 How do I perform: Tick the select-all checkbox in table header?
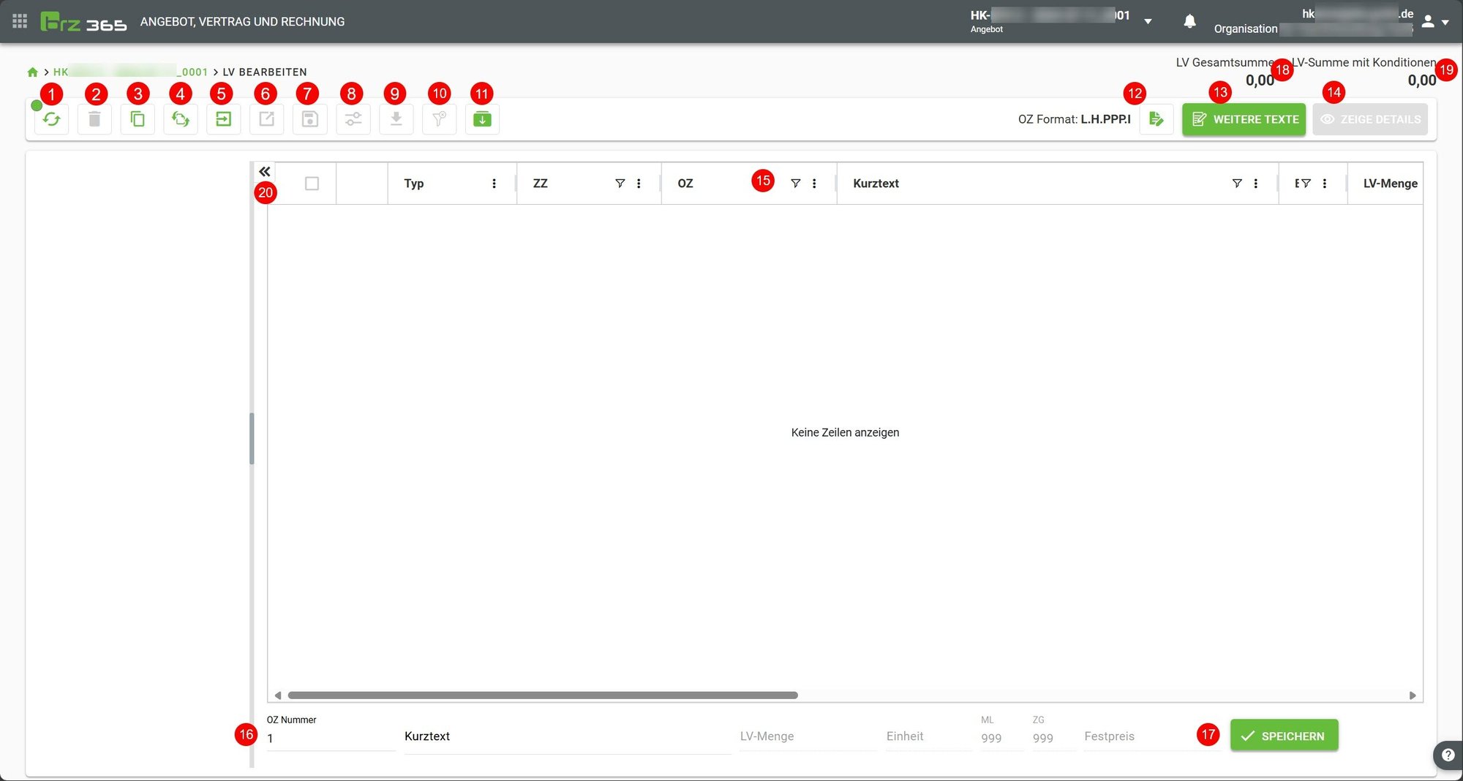coord(312,184)
